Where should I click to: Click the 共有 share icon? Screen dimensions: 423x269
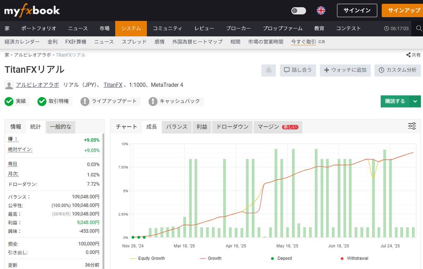coord(413,55)
